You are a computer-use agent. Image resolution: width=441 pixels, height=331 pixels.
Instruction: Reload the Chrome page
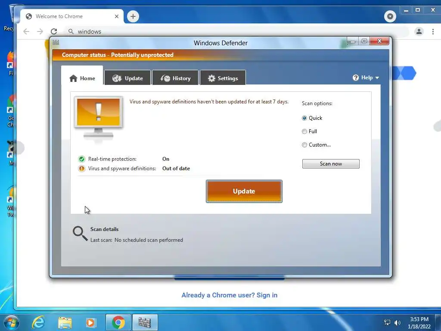(54, 31)
